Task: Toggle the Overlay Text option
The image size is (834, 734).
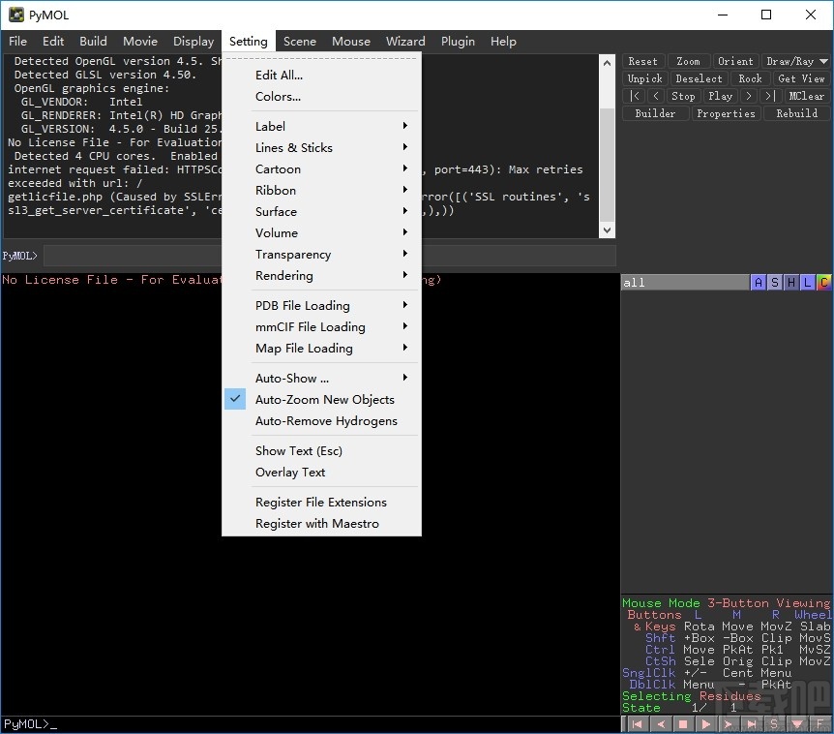Action: click(290, 473)
